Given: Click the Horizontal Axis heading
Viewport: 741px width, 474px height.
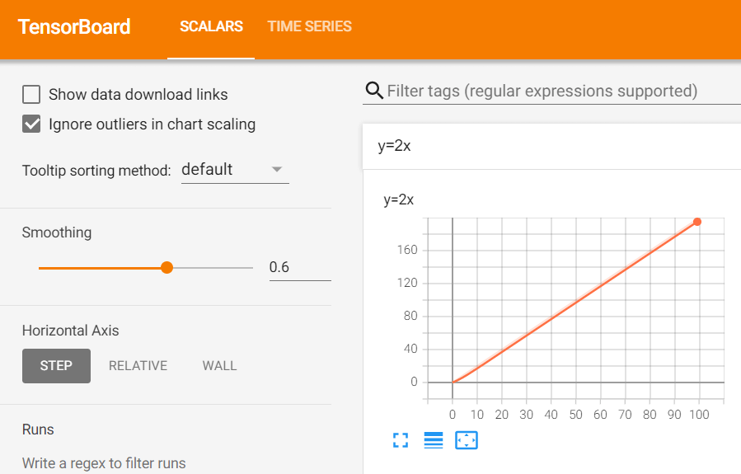Looking at the screenshot, I should (x=70, y=331).
